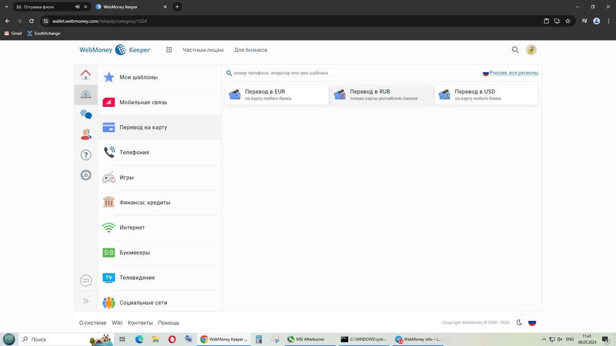Click the dotted circle more-apps sidebar icon

click(x=86, y=280)
